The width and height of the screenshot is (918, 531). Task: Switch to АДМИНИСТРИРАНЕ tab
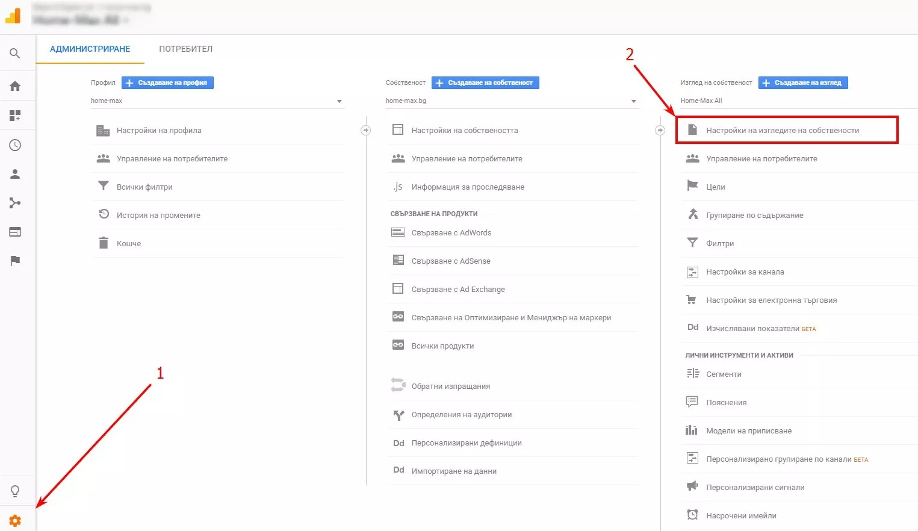coord(90,49)
